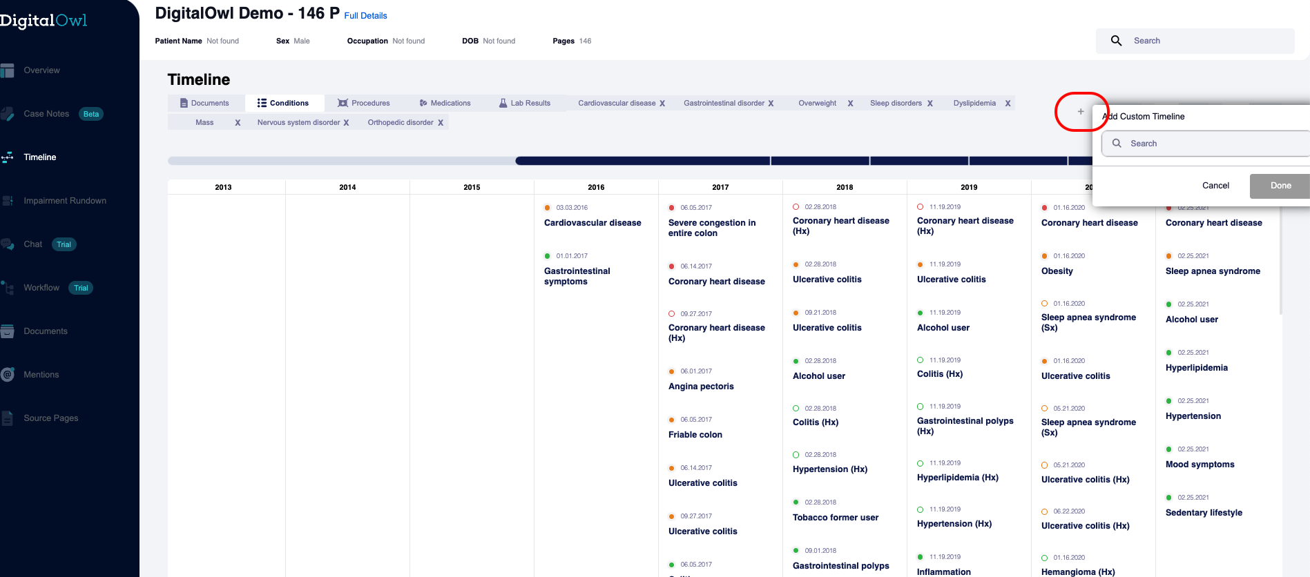Open Case Notes sidebar icon

click(7, 114)
